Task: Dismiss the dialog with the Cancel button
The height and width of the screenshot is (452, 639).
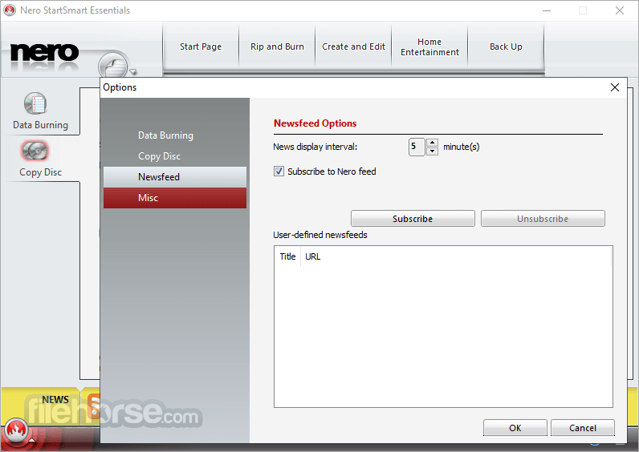Action: (x=582, y=428)
